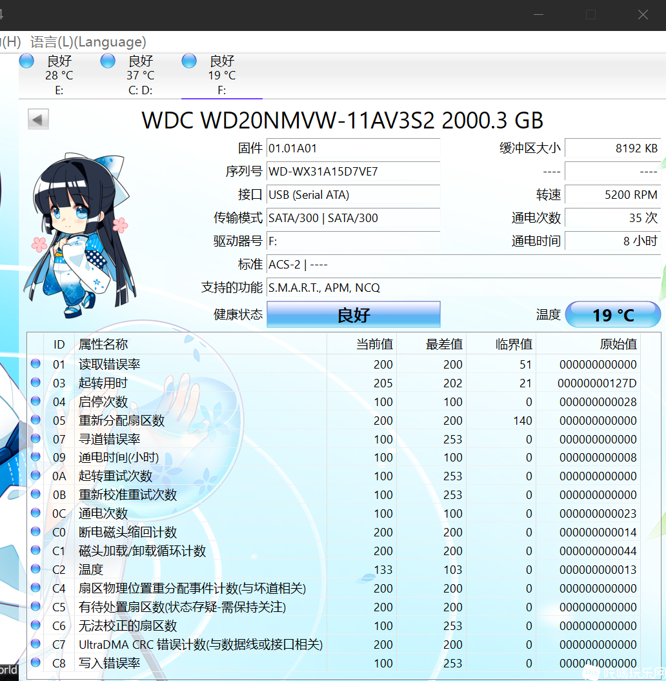Click the serial number field WD-WX31A15D7VE7
Image resolution: width=666 pixels, height=681 pixels.
pyautogui.click(x=354, y=172)
